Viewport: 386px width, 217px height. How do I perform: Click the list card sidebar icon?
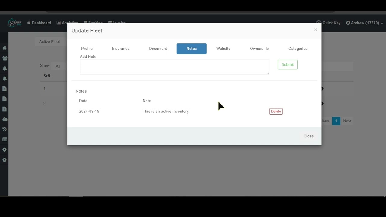pos(5,140)
